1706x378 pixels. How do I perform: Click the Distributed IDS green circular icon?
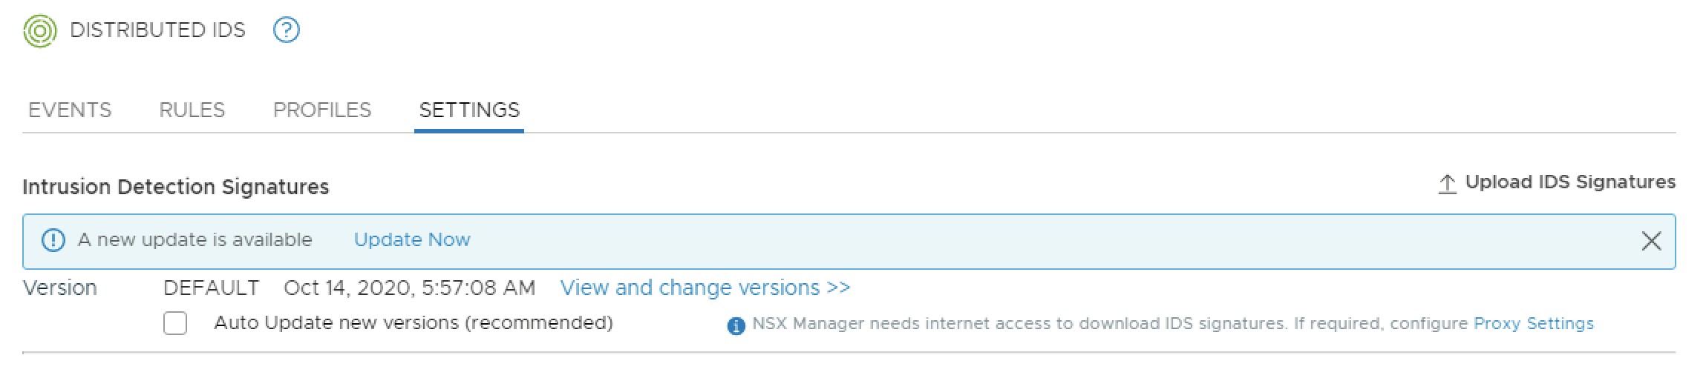pos(39,31)
